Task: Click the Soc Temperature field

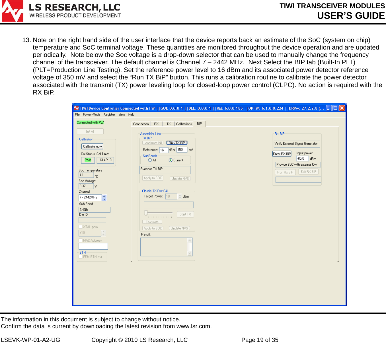Action: click(86, 175)
